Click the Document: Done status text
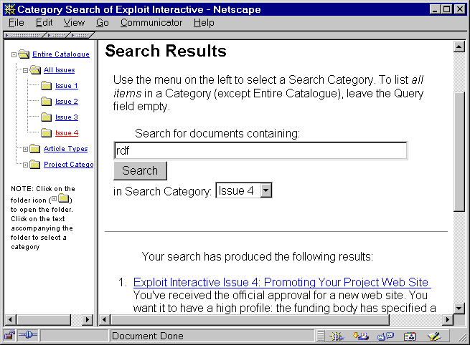Screen dimensions: 470x345 click(148, 336)
